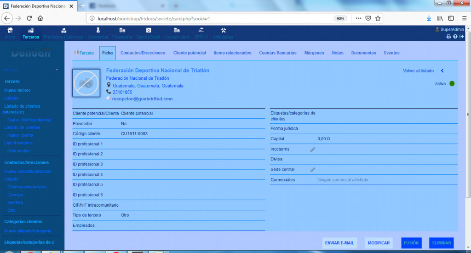Open Nuevo tercero in sidebar

[x=17, y=90]
